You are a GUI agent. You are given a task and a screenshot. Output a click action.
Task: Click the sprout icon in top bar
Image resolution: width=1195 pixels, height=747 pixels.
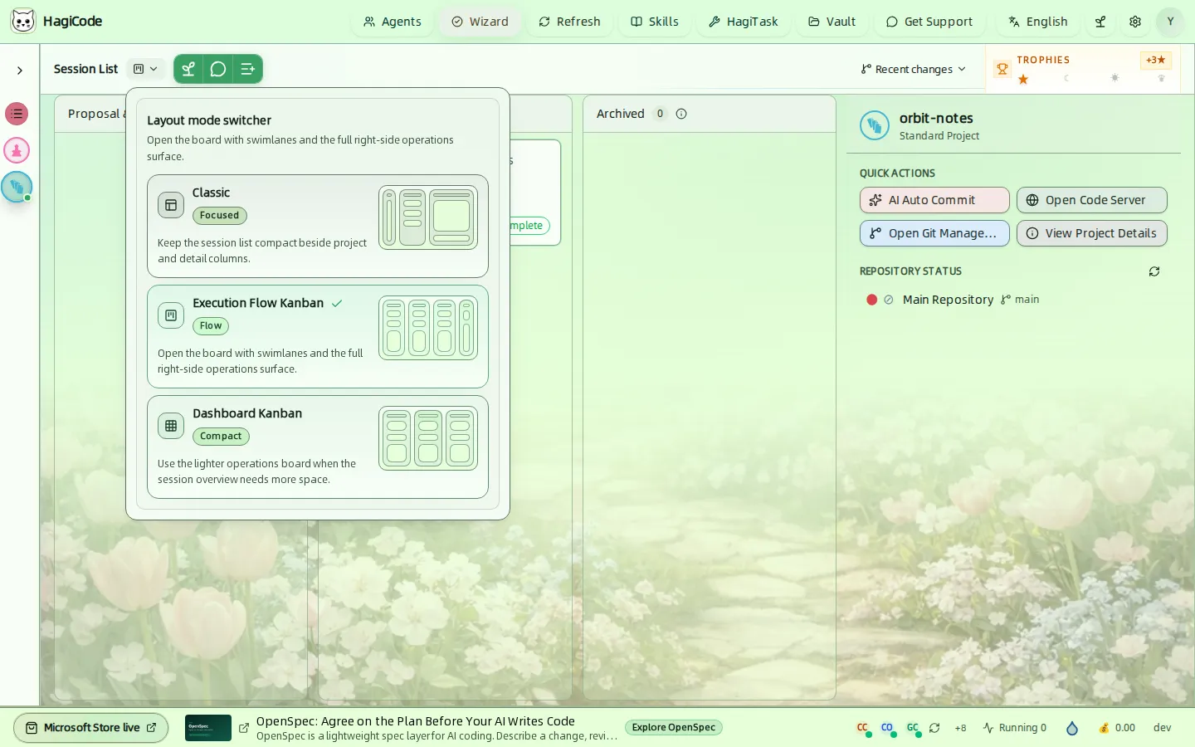tap(1100, 22)
